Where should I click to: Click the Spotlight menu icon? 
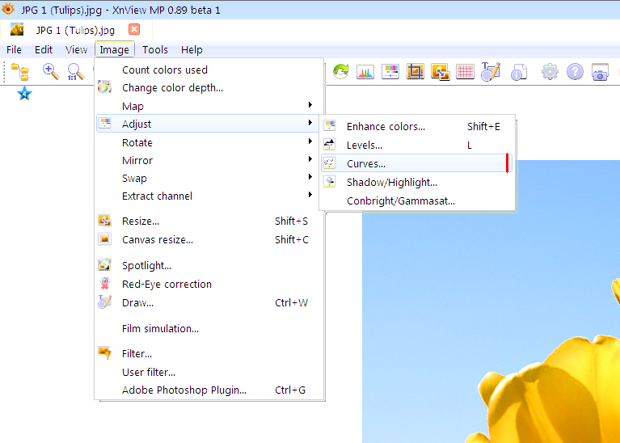(105, 264)
